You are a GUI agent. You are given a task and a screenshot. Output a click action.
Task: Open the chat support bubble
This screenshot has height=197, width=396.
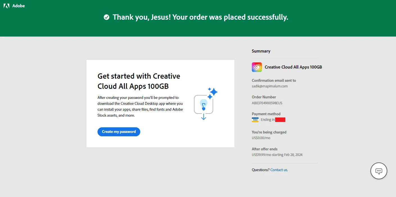tap(379, 171)
